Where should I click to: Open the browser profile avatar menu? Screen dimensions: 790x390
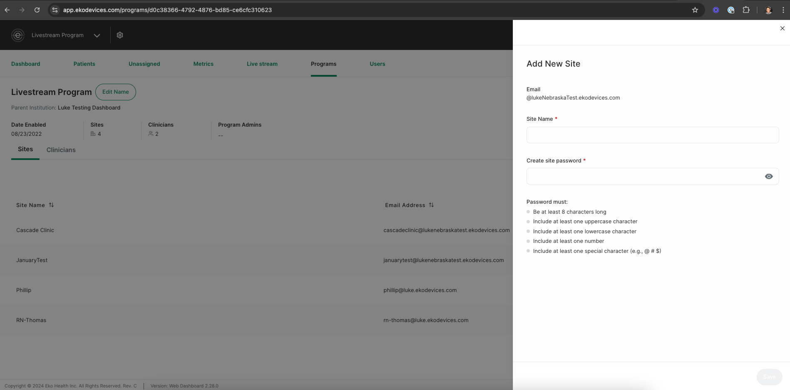[768, 10]
